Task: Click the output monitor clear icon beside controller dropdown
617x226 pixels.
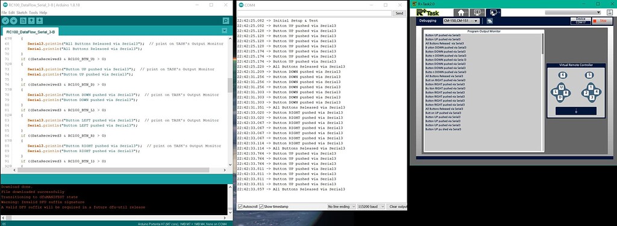Action: click(x=490, y=21)
